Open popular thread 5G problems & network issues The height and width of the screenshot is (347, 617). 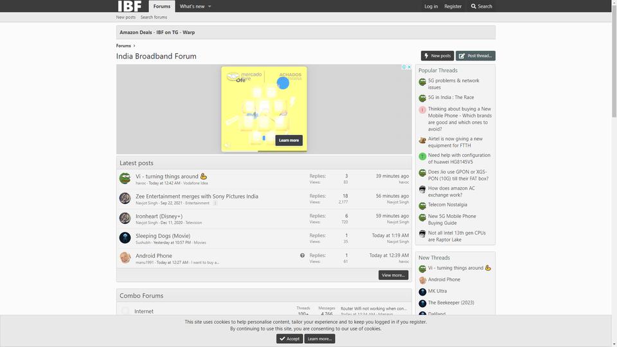point(454,84)
